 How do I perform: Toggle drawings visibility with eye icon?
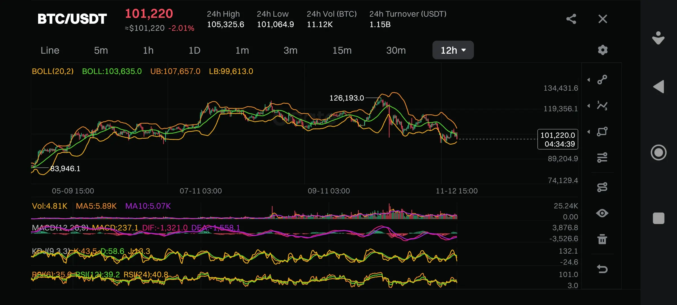[x=602, y=213]
